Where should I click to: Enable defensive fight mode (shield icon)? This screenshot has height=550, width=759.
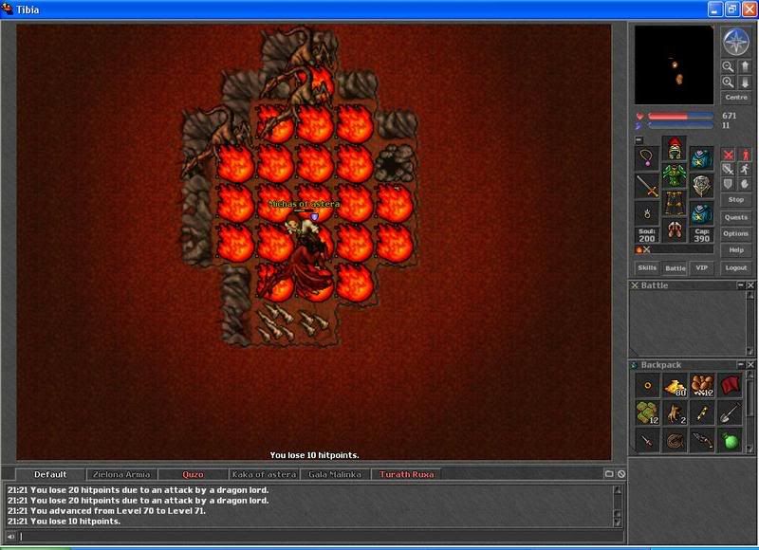coord(728,184)
